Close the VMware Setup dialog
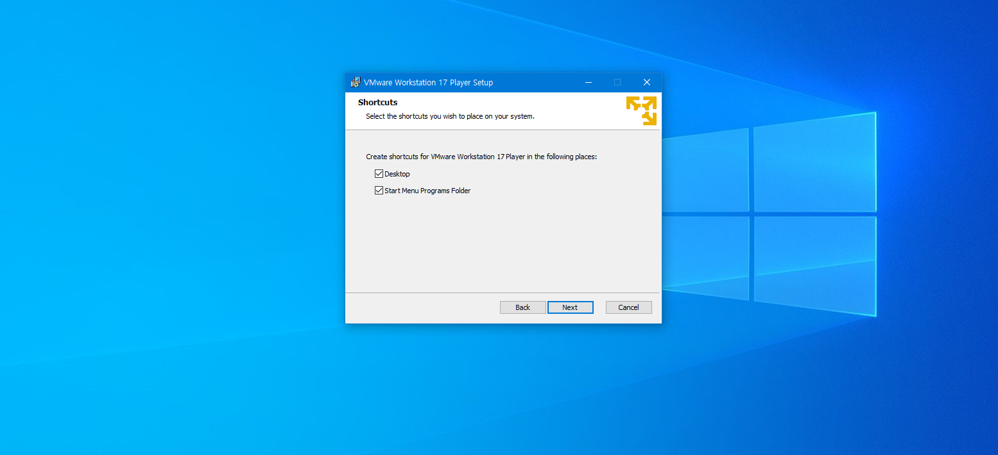Viewport: 998px width, 455px height. 647,82
